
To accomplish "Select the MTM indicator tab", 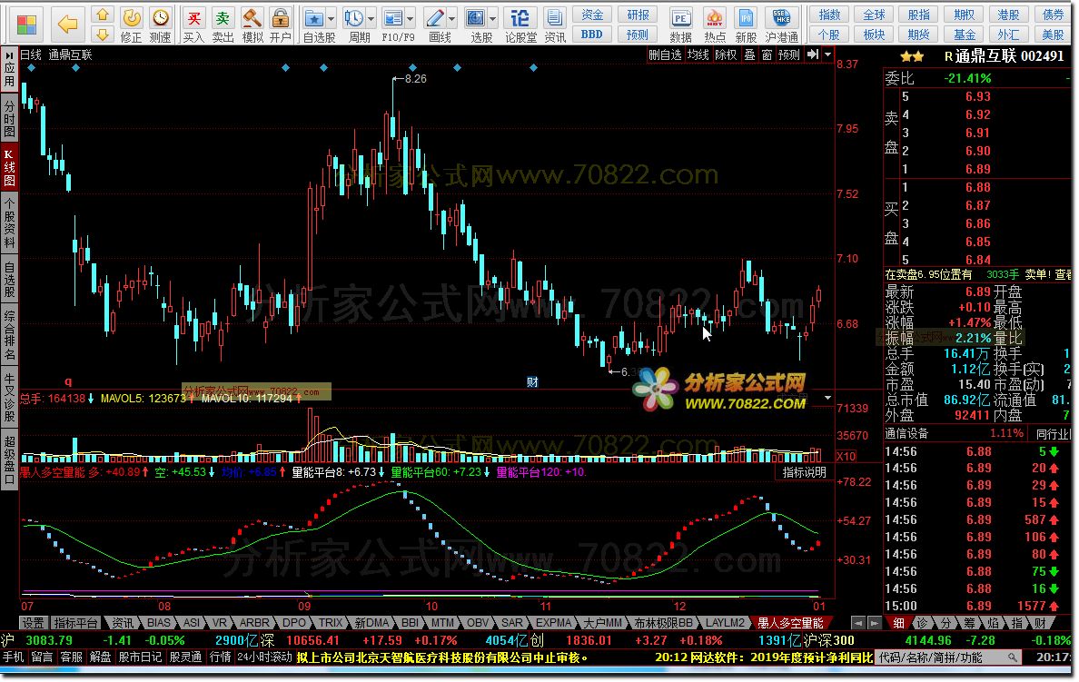I will 442,623.
